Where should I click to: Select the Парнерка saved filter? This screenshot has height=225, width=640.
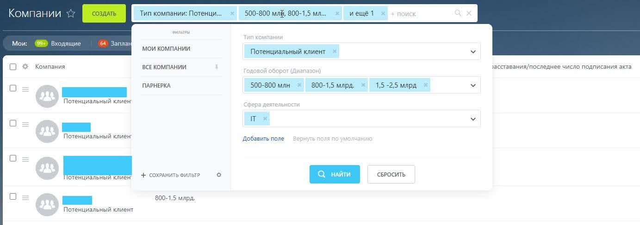click(x=156, y=85)
